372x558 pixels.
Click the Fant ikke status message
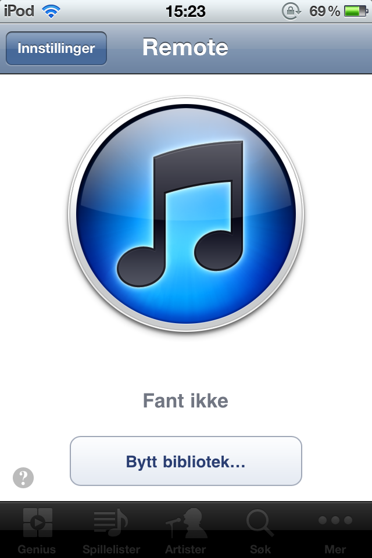pyautogui.click(x=185, y=400)
